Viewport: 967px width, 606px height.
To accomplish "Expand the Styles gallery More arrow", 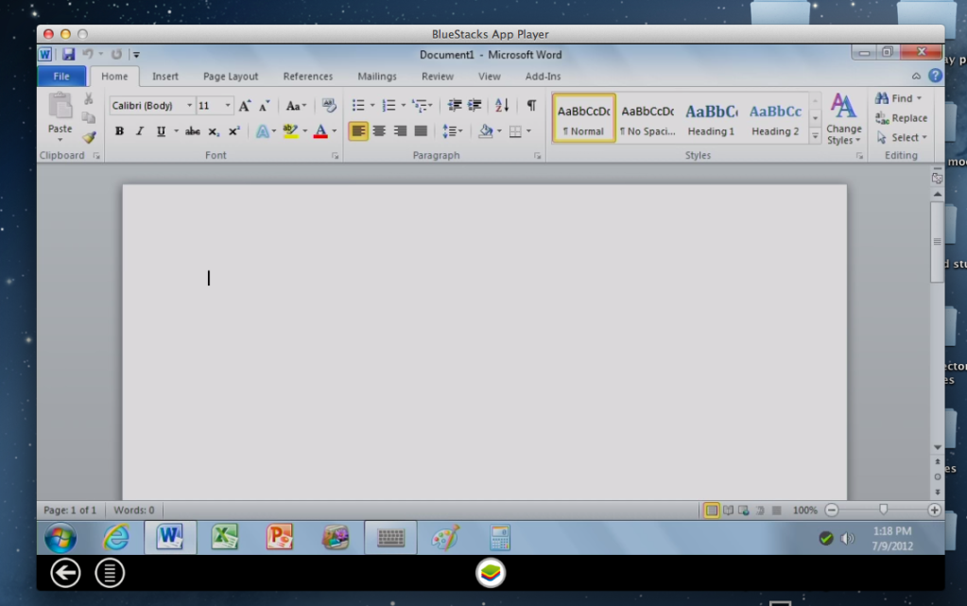I will pyautogui.click(x=816, y=137).
